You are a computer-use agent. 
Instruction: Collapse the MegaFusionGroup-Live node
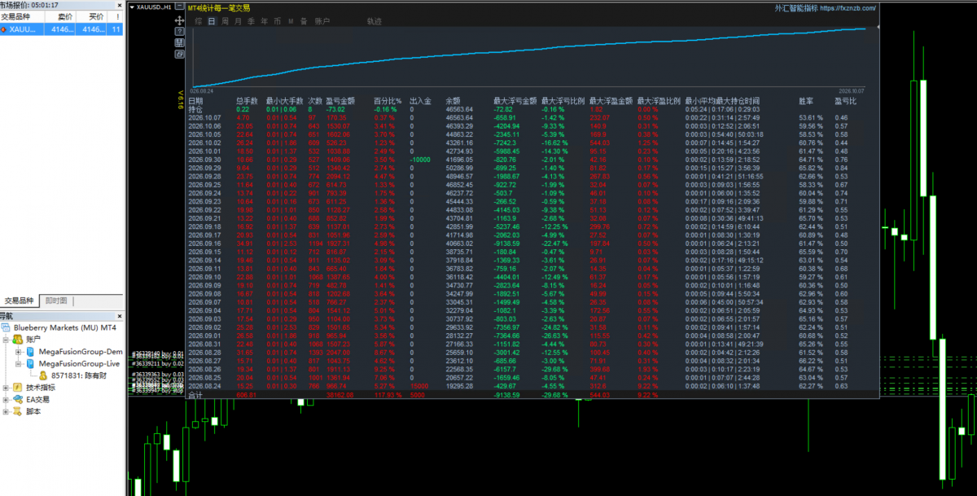coord(19,363)
